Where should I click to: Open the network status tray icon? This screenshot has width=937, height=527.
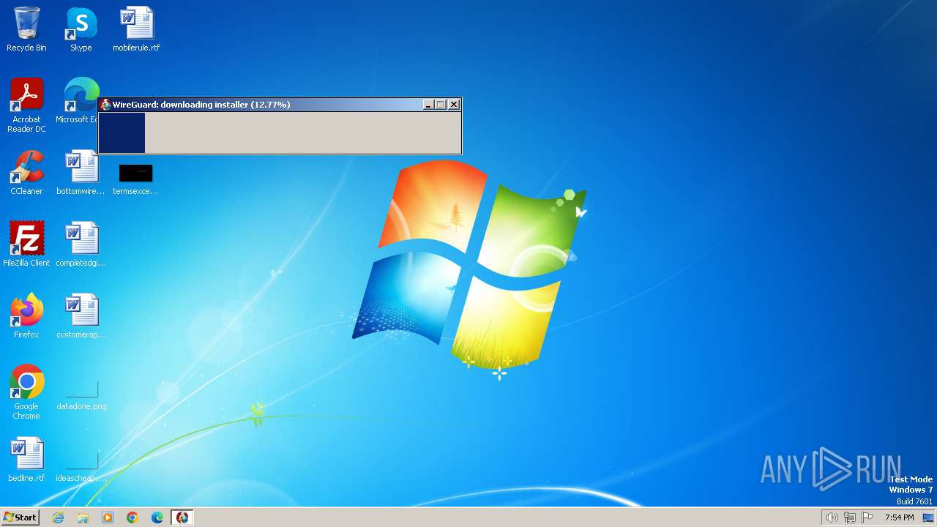pos(850,517)
